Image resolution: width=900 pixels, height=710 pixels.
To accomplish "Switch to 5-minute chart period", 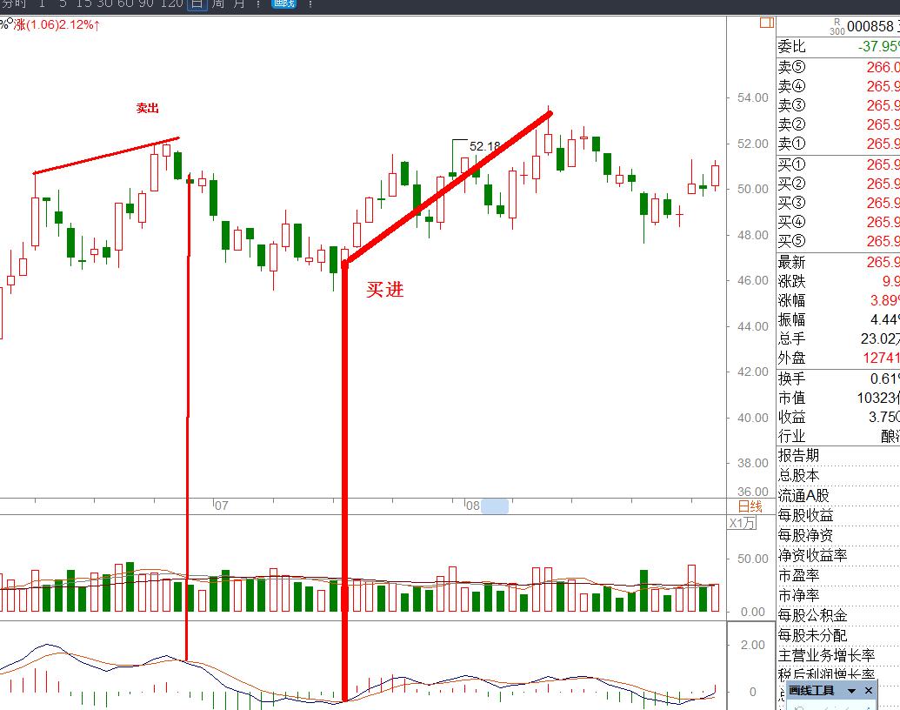I will point(63,3).
